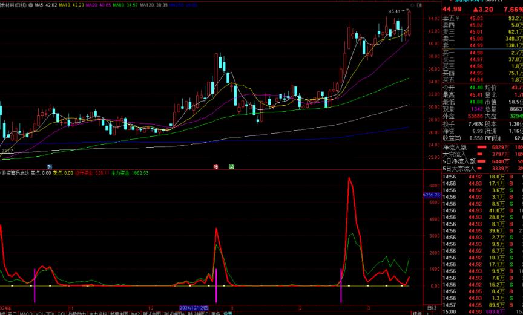Click the yellow MA10 42.20 legend value

pos(71,5)
